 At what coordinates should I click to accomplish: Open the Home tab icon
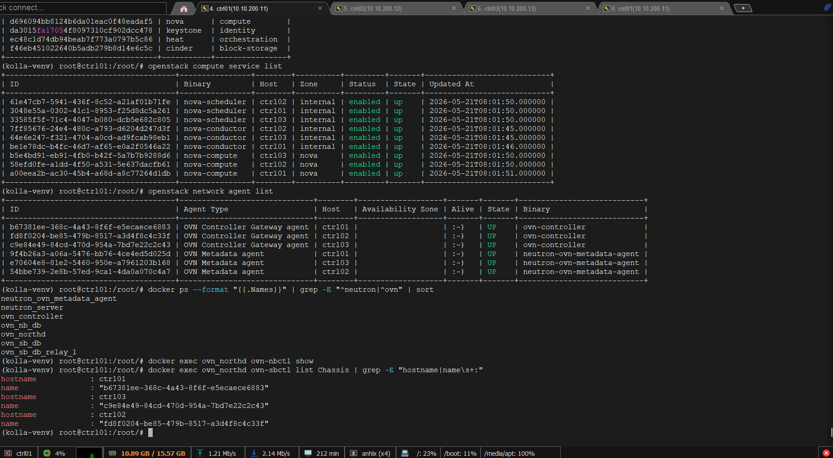click(183, 8)
